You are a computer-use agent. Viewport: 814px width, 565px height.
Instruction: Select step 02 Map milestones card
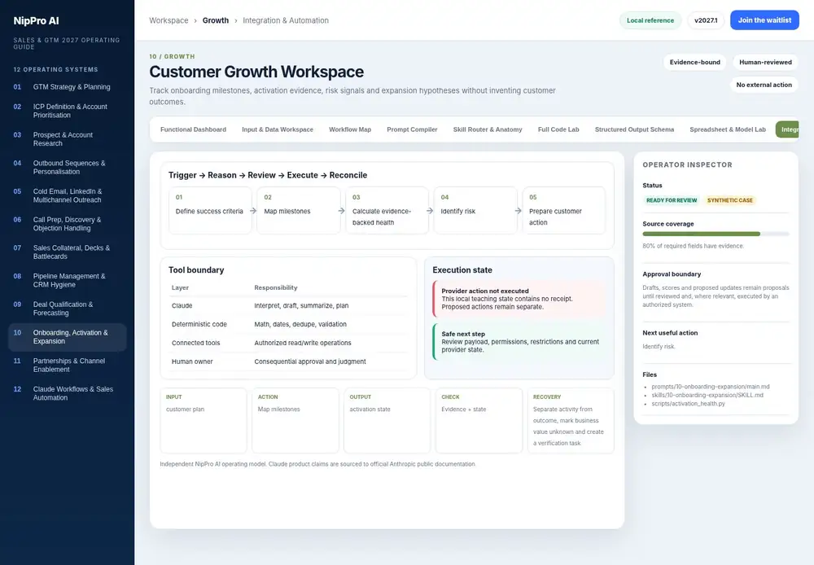coord(299,210)
